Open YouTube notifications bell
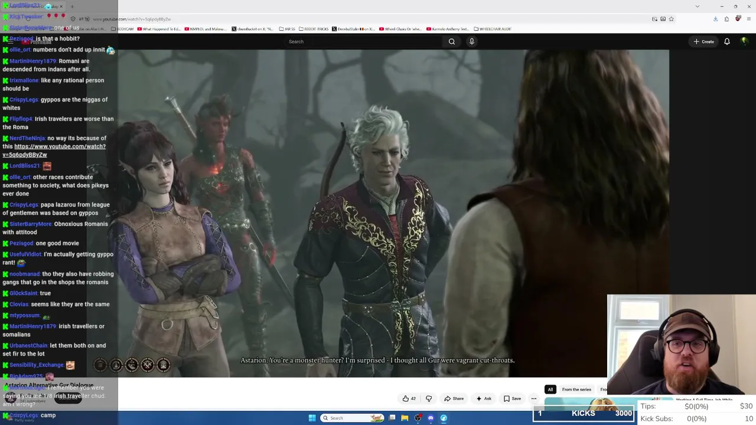This screenshot has width=756, height=425. pos(727,41)
